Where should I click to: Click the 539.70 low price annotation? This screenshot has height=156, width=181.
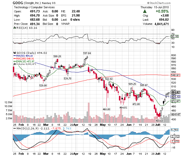[x=67, y=79]
